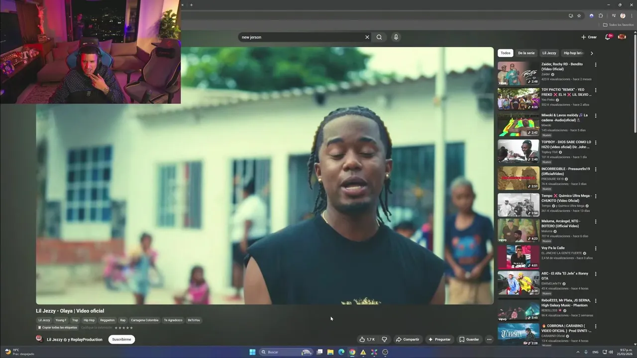
Task: Open Chrome profile avatar
Action: (x=623, y=16)
